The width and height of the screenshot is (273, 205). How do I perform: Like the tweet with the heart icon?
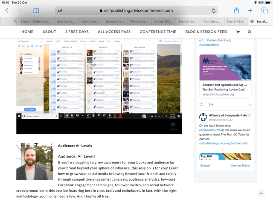click(201, 105)
